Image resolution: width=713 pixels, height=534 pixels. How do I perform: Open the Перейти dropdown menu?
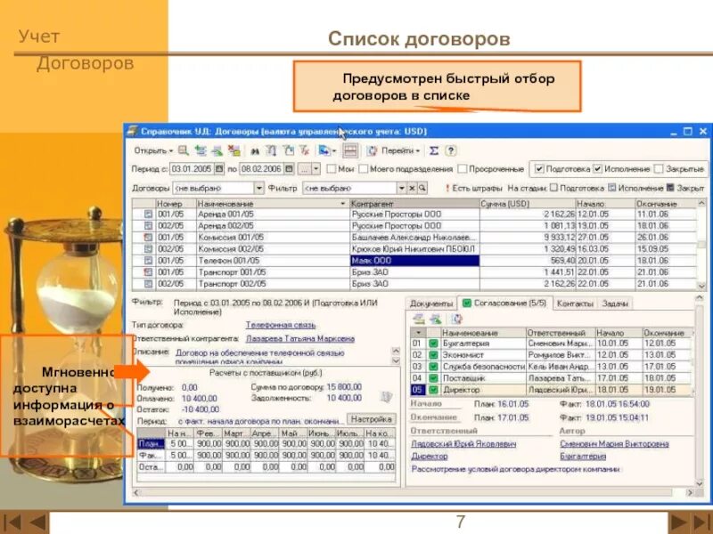pos(400,150)
